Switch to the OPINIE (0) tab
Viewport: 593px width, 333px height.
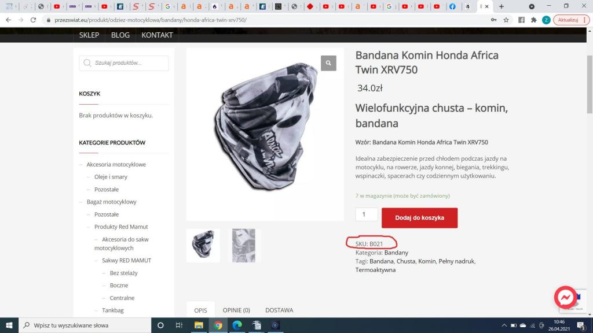point(236,310)
